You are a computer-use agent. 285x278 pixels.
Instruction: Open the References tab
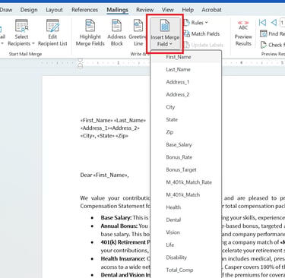click(x=84, y=10)
